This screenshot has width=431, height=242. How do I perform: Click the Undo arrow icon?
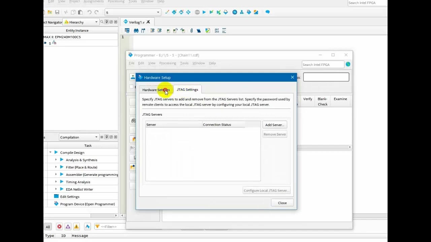click(x=89, y=12)
